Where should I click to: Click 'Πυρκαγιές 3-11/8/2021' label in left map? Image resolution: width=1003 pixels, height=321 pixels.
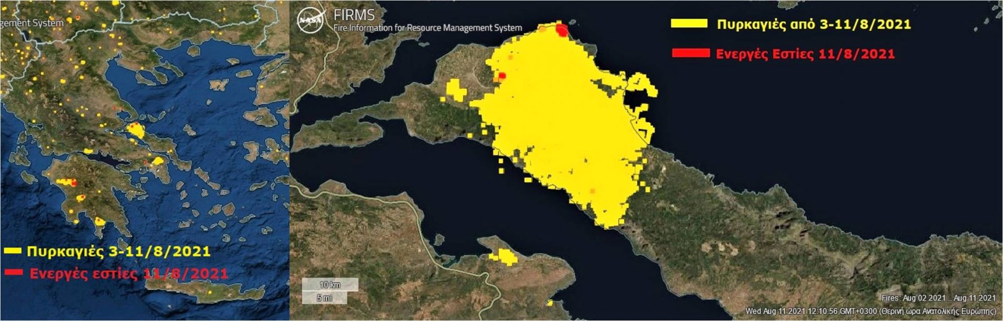click(119, 251)
